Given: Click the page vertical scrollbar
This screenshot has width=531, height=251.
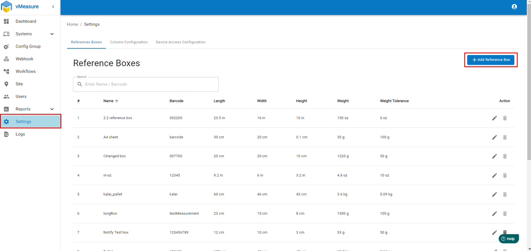Looking at the screenshot, I should click(x=529, y=83).
